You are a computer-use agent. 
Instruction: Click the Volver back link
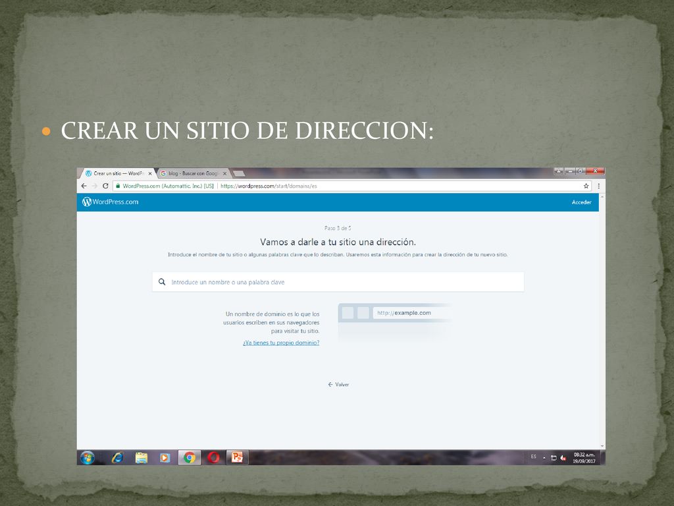click(338, 385)
